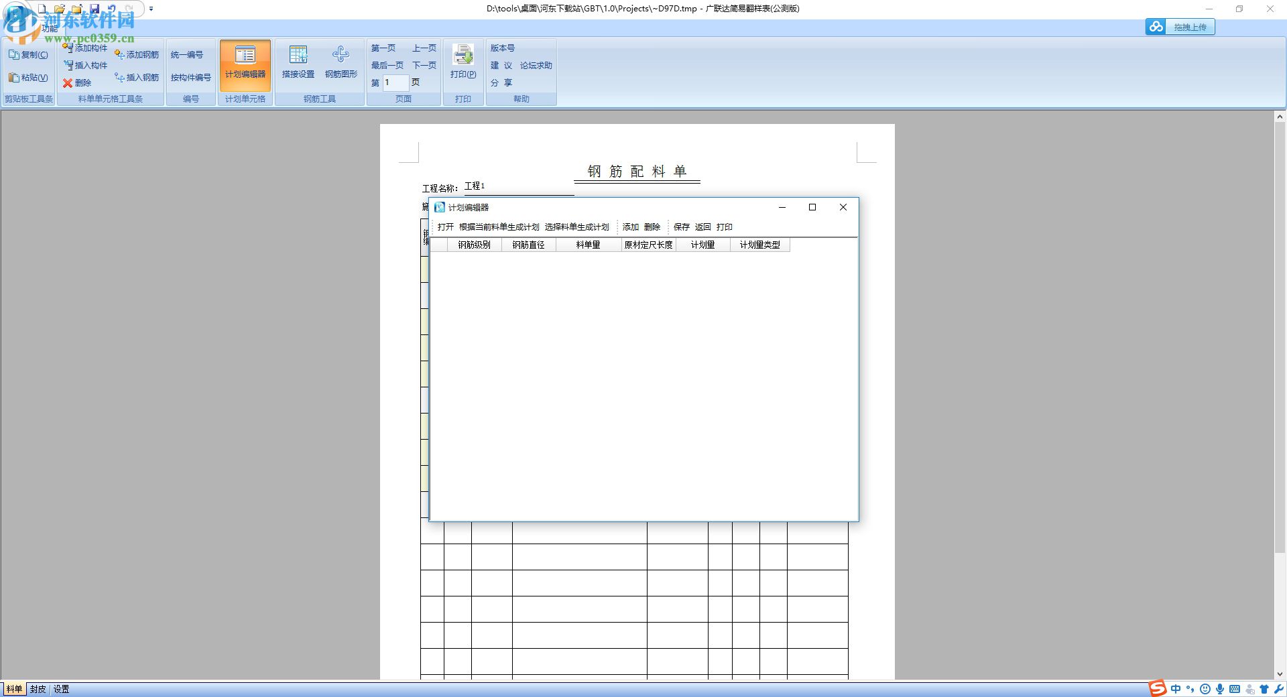
Task: Click the Sogou input method S icon
Action: pyautogui.click(x=1158, y=689)
